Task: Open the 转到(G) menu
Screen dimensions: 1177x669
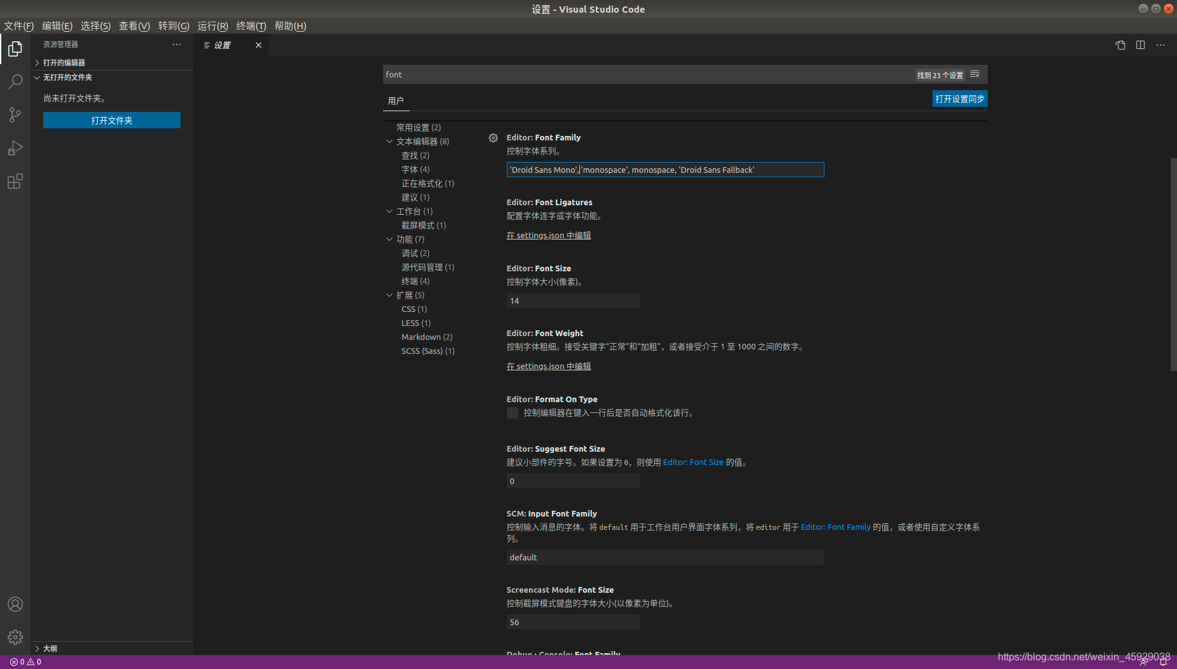Action: tap(173, 26)
